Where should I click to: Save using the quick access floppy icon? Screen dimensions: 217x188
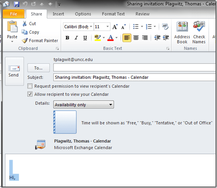[x=17, y=4]
